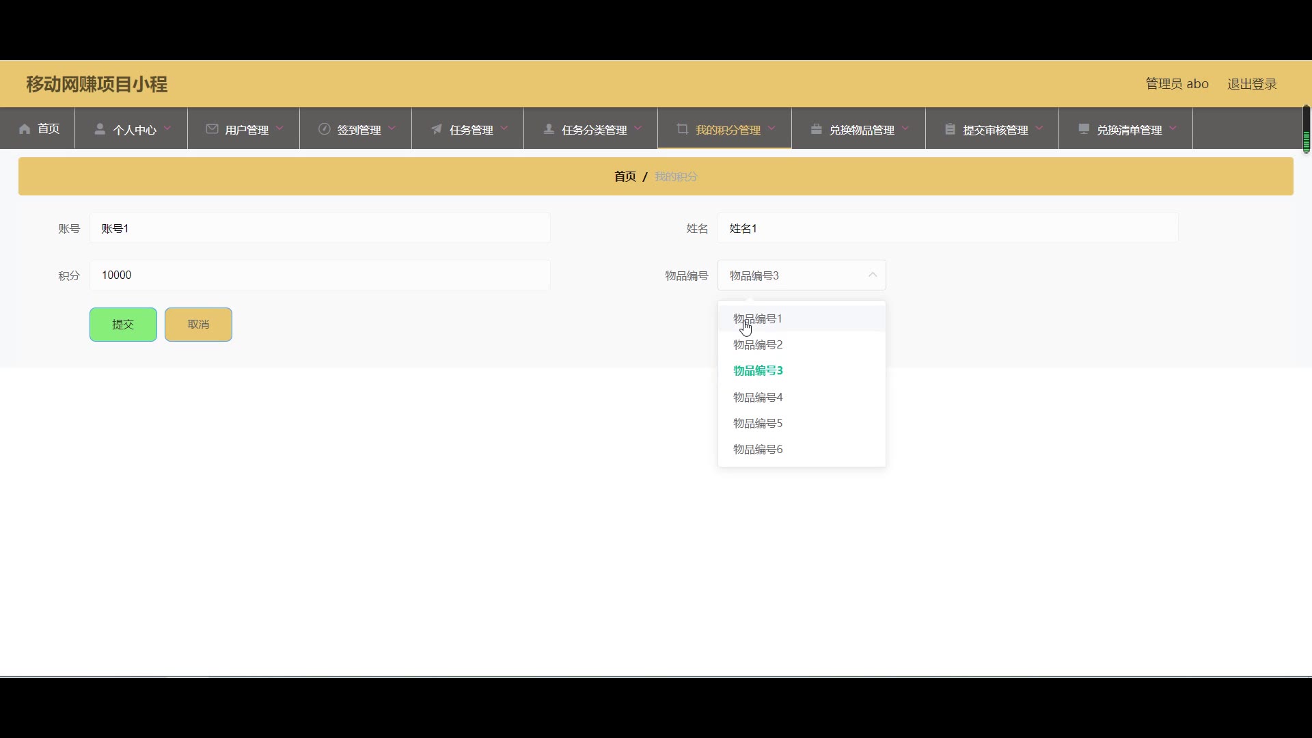
Task: Click 我的积分 in the breadcrumb
Action: 676,176
